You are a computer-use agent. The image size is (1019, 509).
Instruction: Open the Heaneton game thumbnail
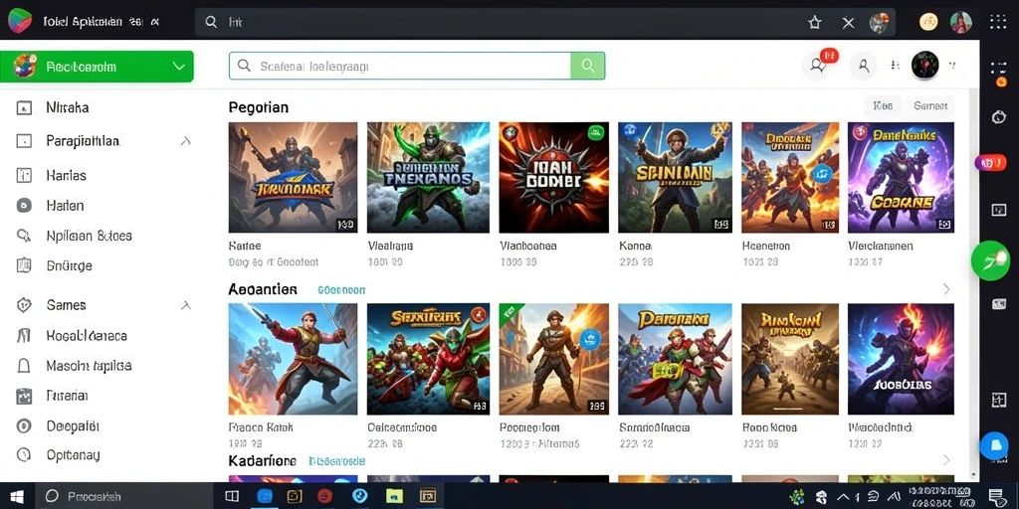pyautogui.click(x=790, y=177)
